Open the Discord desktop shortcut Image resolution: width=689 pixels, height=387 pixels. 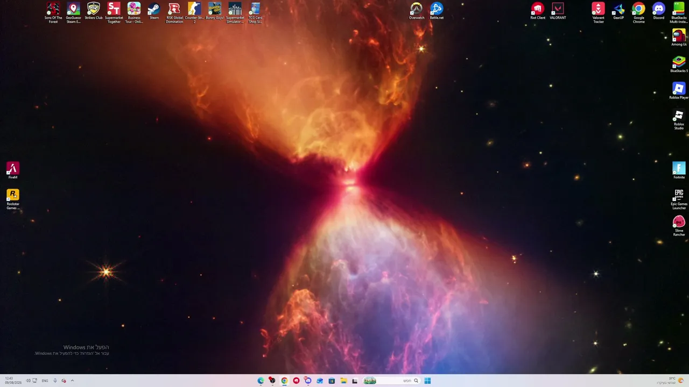pos(659,11)
